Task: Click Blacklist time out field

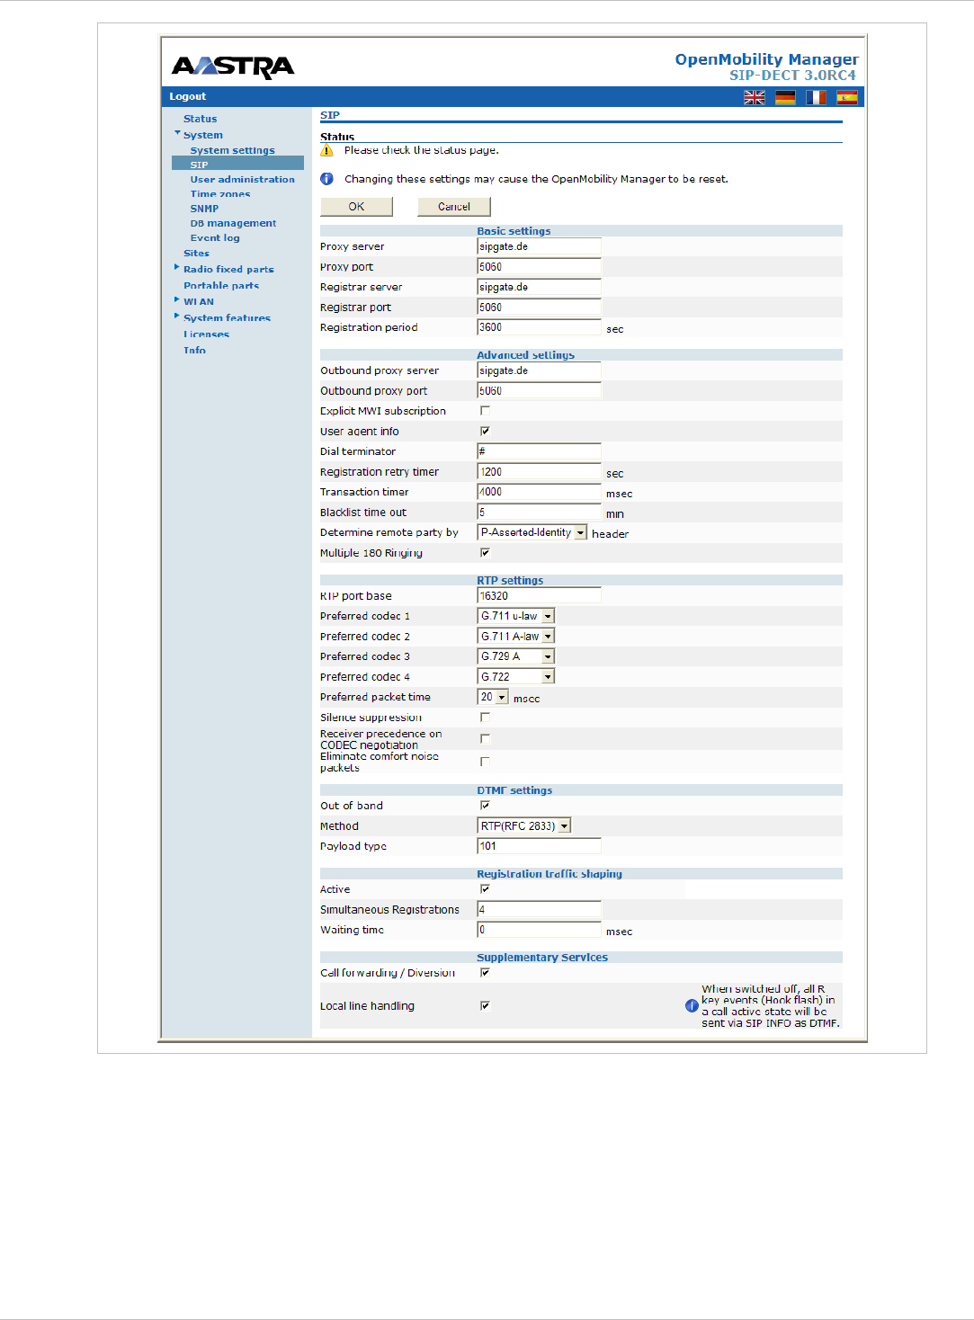Action: point(539,513)
